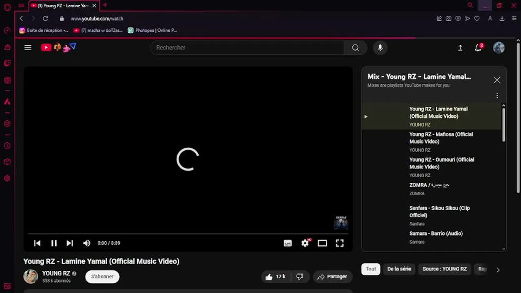This screenshot has height=293, width=521.
Task: Open the YOUNG RZ channel avatar
Action: tap(31, 277)
